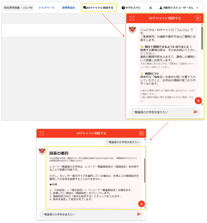Click the ■手順 label in the answer
Screen dimensions: 207x223
(x=53, y=185)
